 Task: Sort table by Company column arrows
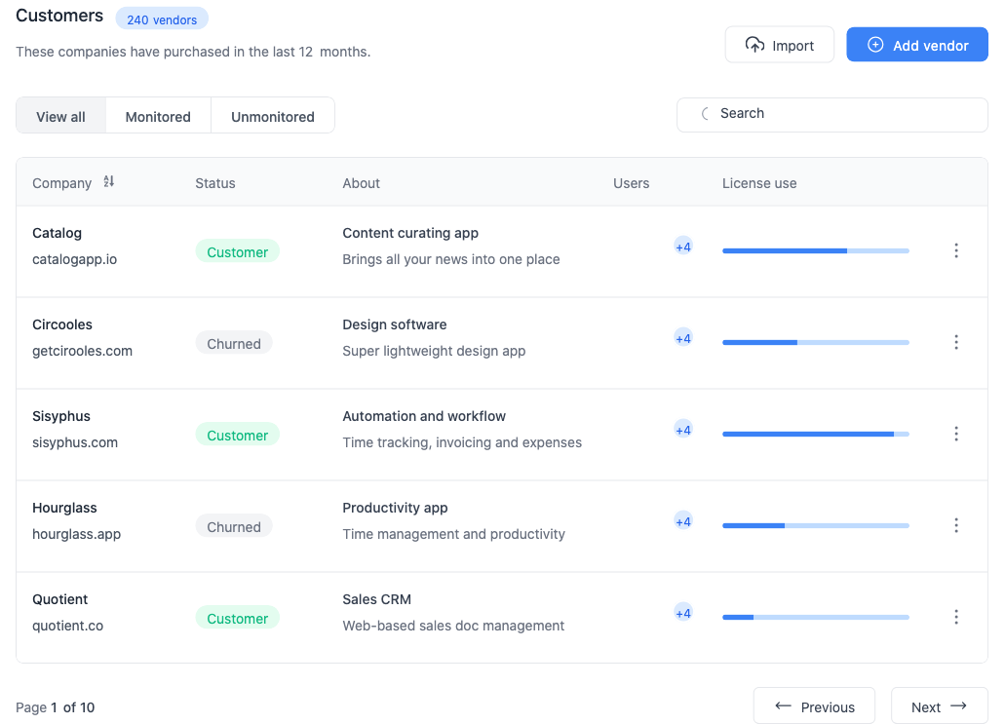pyautogui.click(x=109, y=182)
